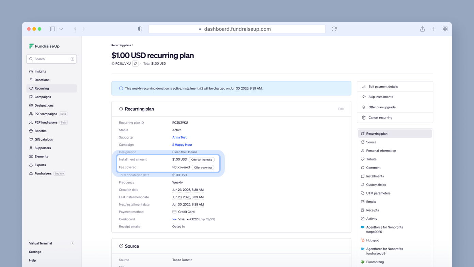This screenshot has width=474, height=267.
Task: Click the dashboard.fundraiseup.com address bar
Action: click(x=237, y=29)
